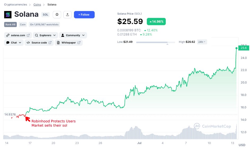Open the solana.com website link
This screenshot has height=148, width=250.
point(18,35)
